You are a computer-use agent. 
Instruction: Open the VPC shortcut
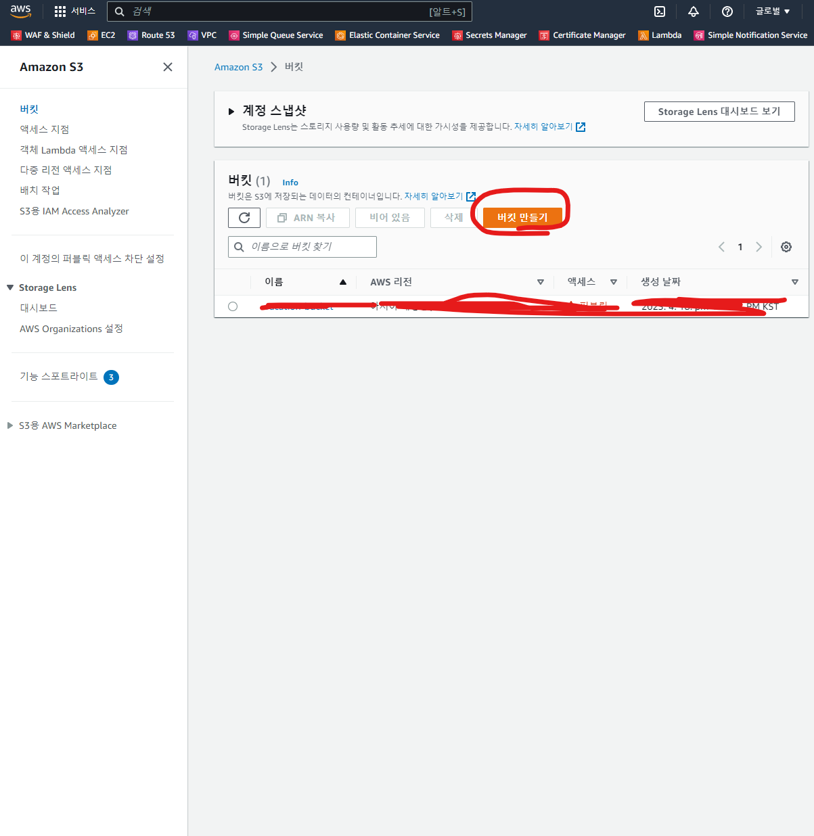[x=202, y=35]
